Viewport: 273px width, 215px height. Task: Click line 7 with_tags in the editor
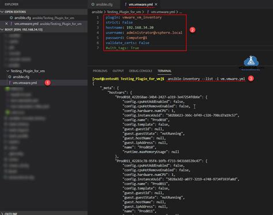(122, 48)
